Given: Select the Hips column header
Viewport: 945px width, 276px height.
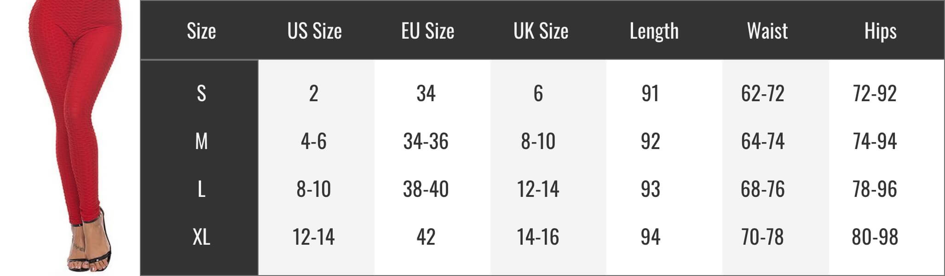Looking at the screenshot, I should pyautogui.click(x=881, y=32).
